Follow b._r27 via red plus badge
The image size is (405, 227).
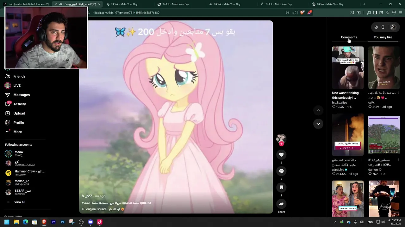281,144
